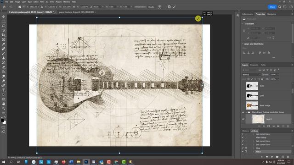294x165 pixels.
Task: Click the Share button
Action: pos(272,7)
